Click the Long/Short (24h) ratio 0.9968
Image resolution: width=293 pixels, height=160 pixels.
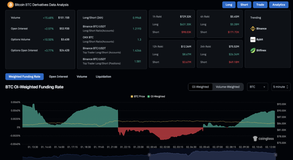(137, 18)
